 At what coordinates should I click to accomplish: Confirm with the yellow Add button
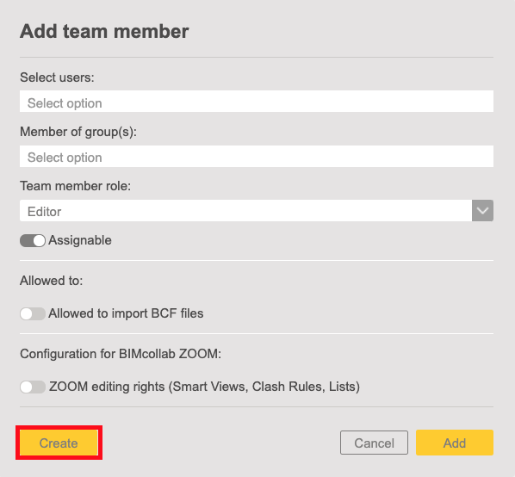[455, 443]
